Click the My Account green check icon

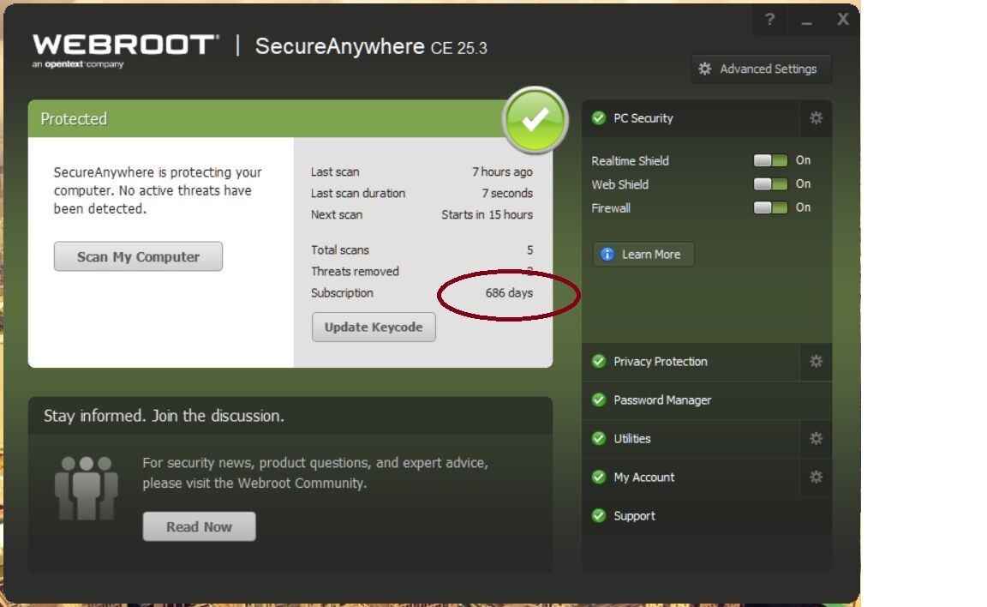point(599,478)
